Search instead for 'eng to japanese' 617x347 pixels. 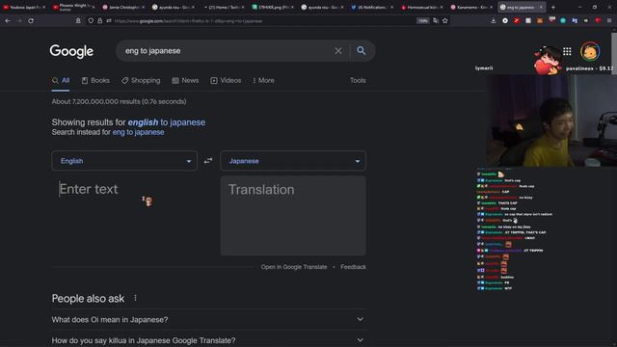click(x=138, y=132)
